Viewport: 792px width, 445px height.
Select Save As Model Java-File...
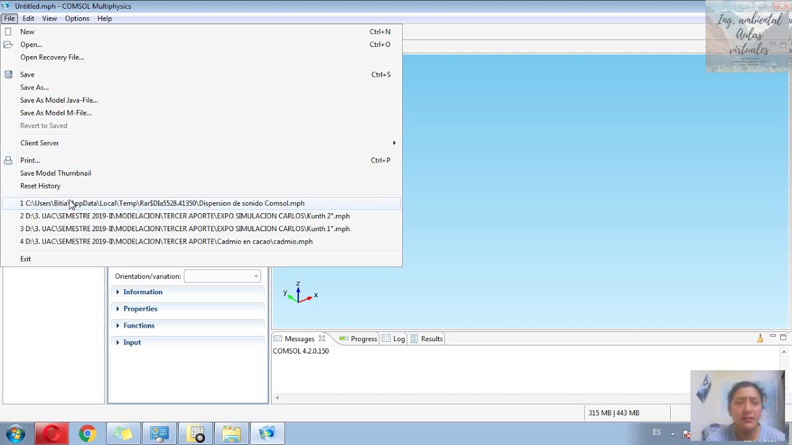(x=201, y=100)
